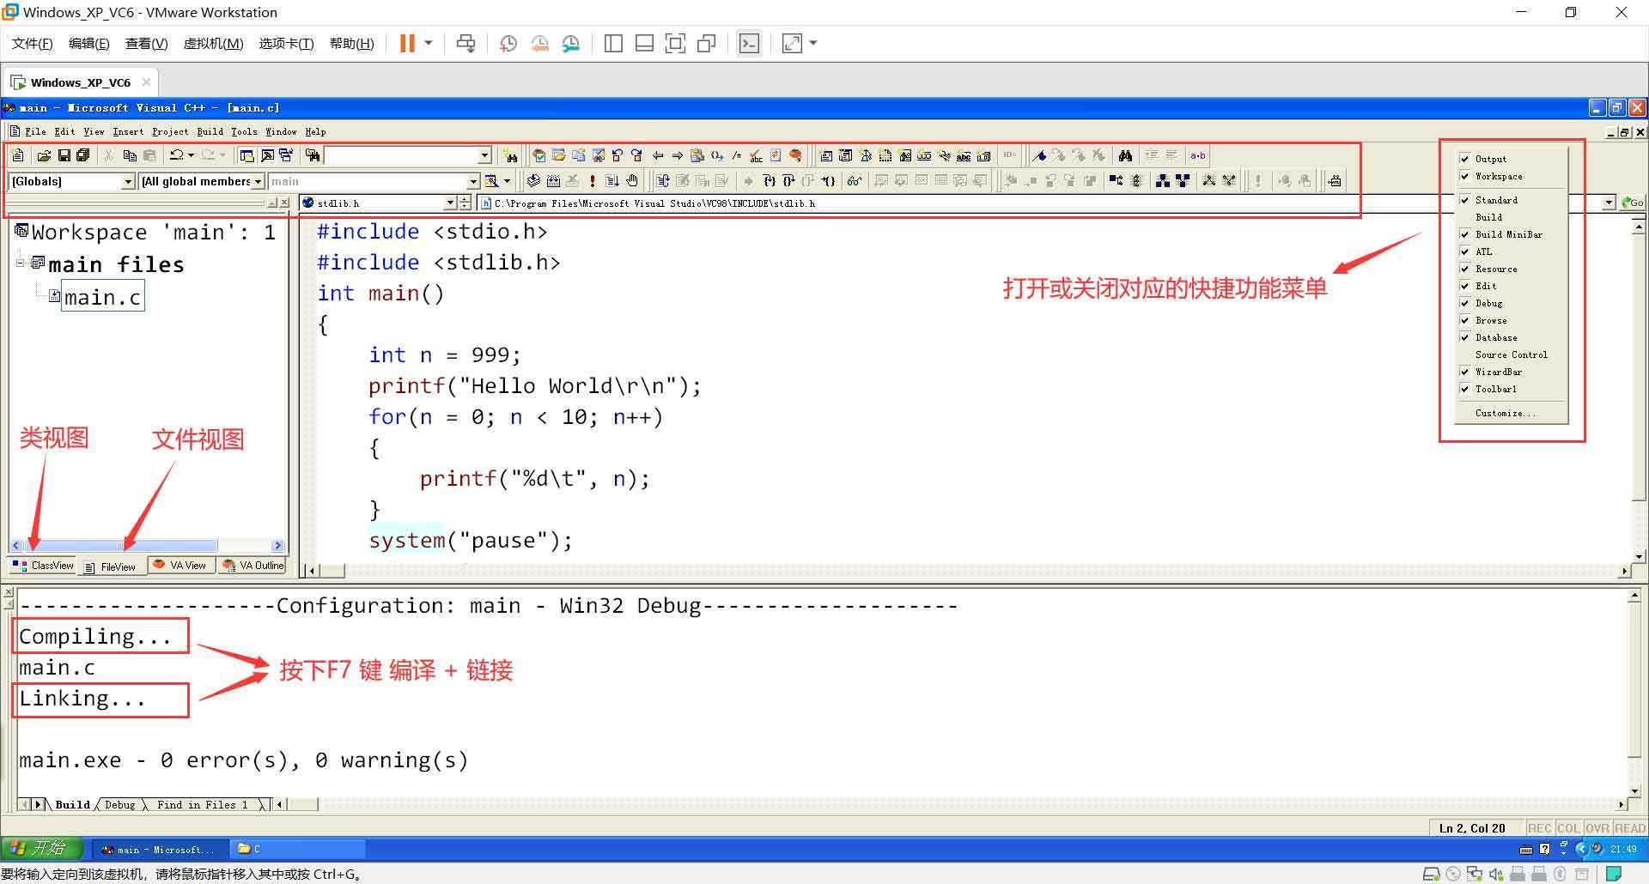The width and height of the screenshot is (1649, 884).
Task: Click VMware send Ctrl+Alt+Del icon
Action: [465, 43]
